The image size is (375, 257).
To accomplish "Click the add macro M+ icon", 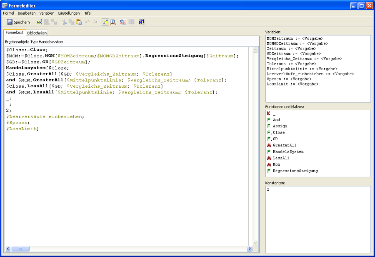I will coord(39,22).
